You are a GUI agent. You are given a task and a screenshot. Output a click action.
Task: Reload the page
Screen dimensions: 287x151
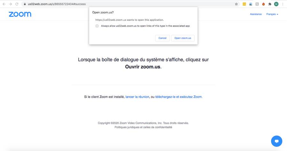click(17, 4)
